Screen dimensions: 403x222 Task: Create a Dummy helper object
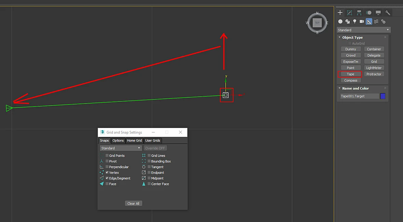(350, 49)
